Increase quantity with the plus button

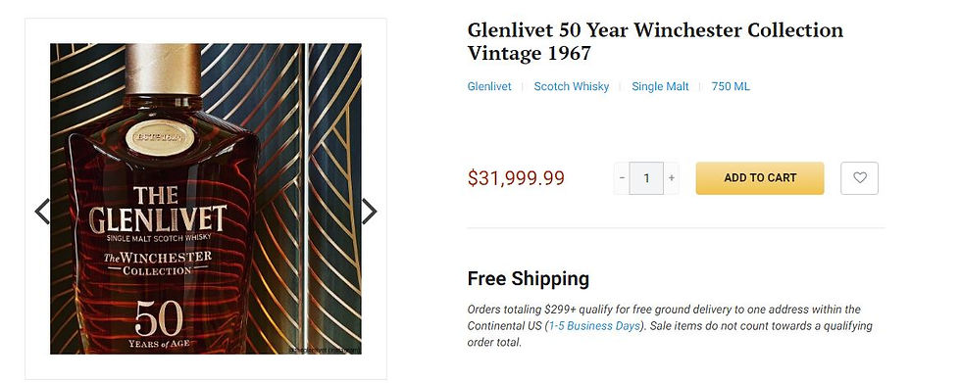tap(672, 178)
